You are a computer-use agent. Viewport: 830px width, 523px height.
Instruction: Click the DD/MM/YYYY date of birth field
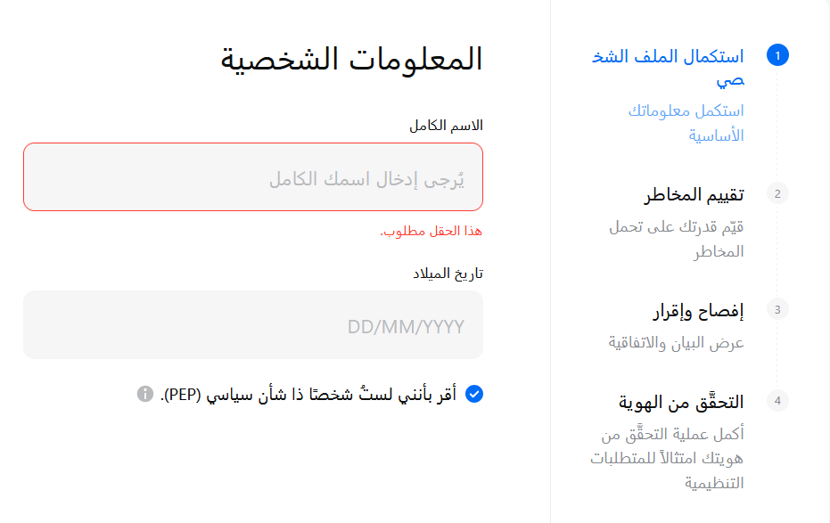click(253, 325)
